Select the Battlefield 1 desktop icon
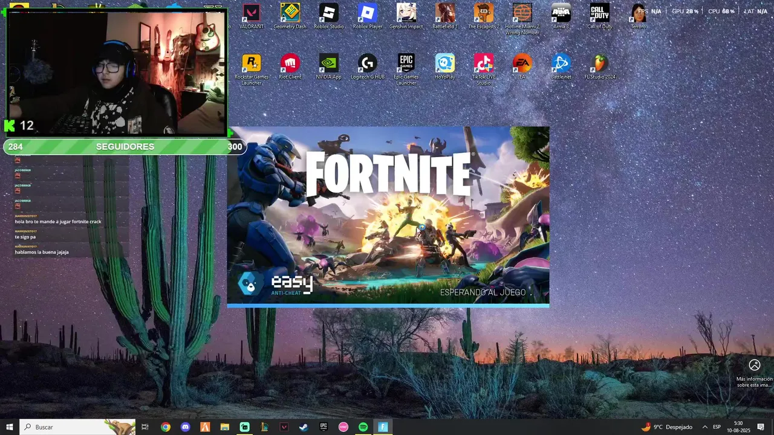This screenshot has height=435, width=774. tap(445, 16)
